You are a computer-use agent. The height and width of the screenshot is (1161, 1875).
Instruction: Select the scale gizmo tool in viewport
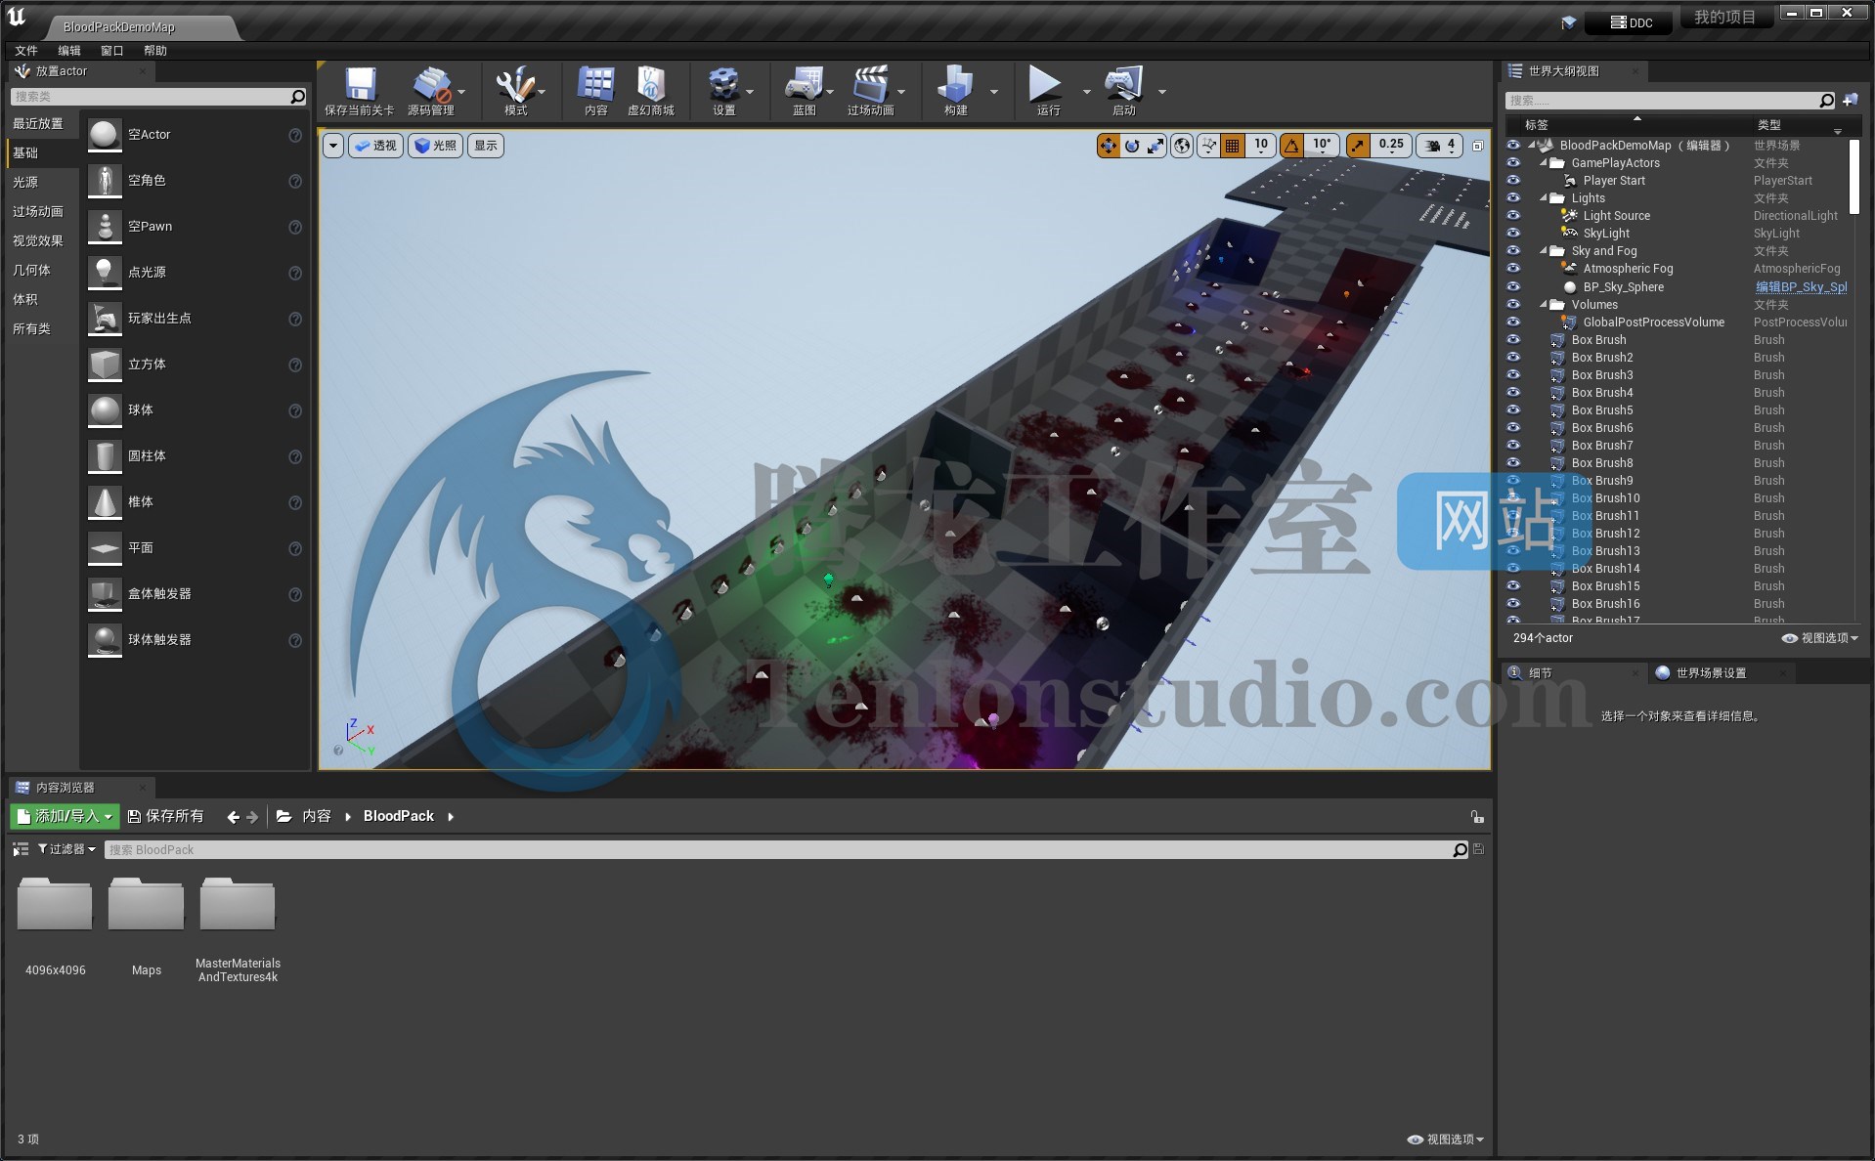1156,146
